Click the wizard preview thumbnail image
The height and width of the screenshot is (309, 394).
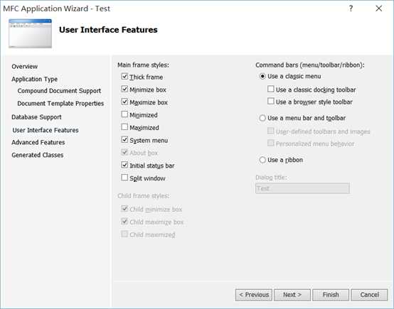(x=30, y=33)
